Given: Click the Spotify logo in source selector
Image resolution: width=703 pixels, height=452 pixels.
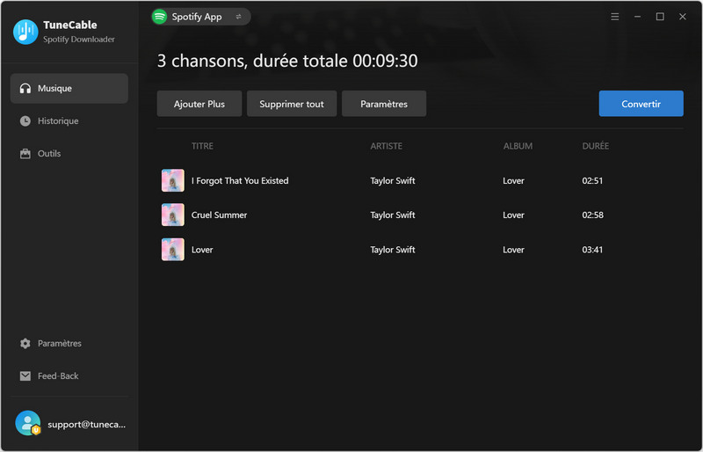Looking at the screenshot, I should pos(159,17).
